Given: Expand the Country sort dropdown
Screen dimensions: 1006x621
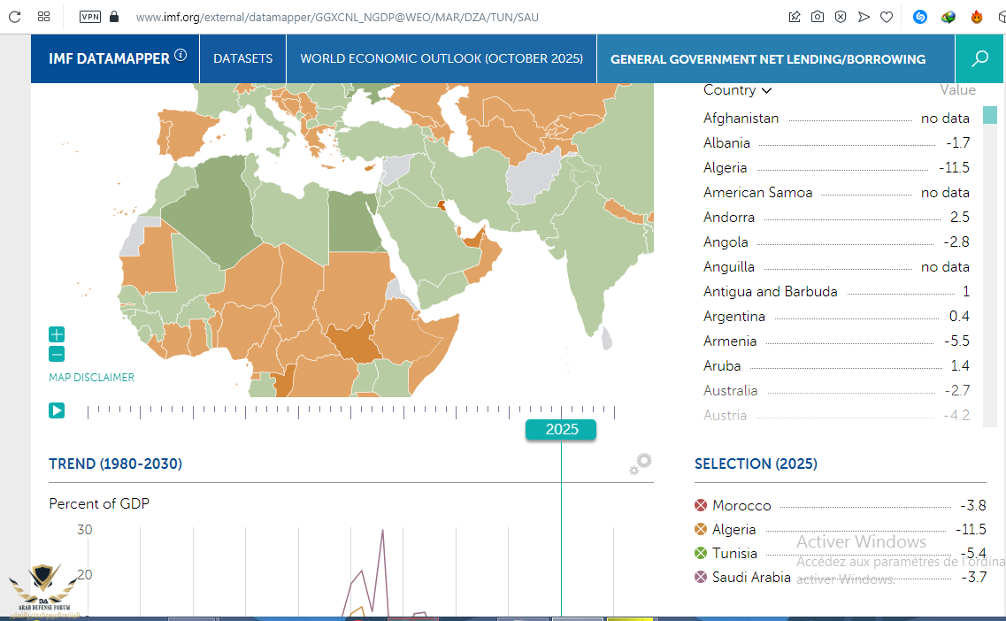Looking at the screenshot, I should 738,90.
